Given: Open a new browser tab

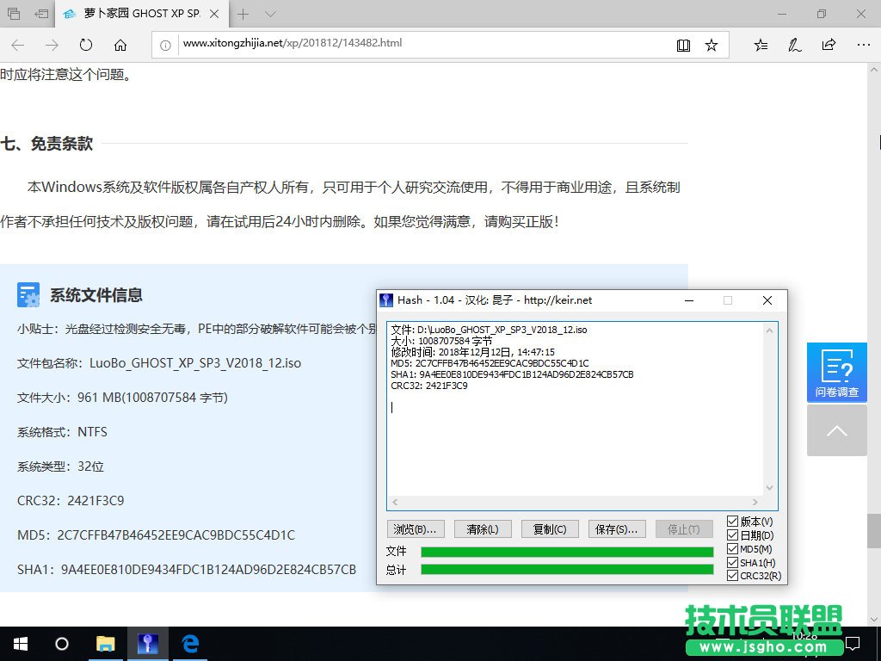Looking at the screenshot, I should 242,14.
